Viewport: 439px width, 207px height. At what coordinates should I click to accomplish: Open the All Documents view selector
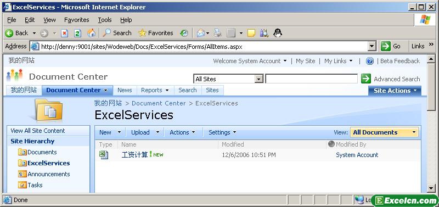[384, 132]
